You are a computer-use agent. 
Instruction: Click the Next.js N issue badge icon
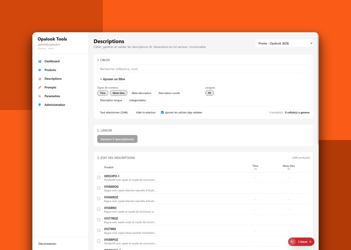tap(292, 242)
